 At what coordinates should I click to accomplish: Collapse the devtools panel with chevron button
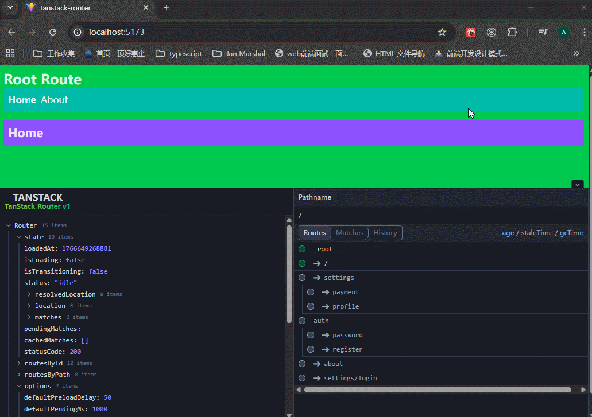(x=578, y=184)
